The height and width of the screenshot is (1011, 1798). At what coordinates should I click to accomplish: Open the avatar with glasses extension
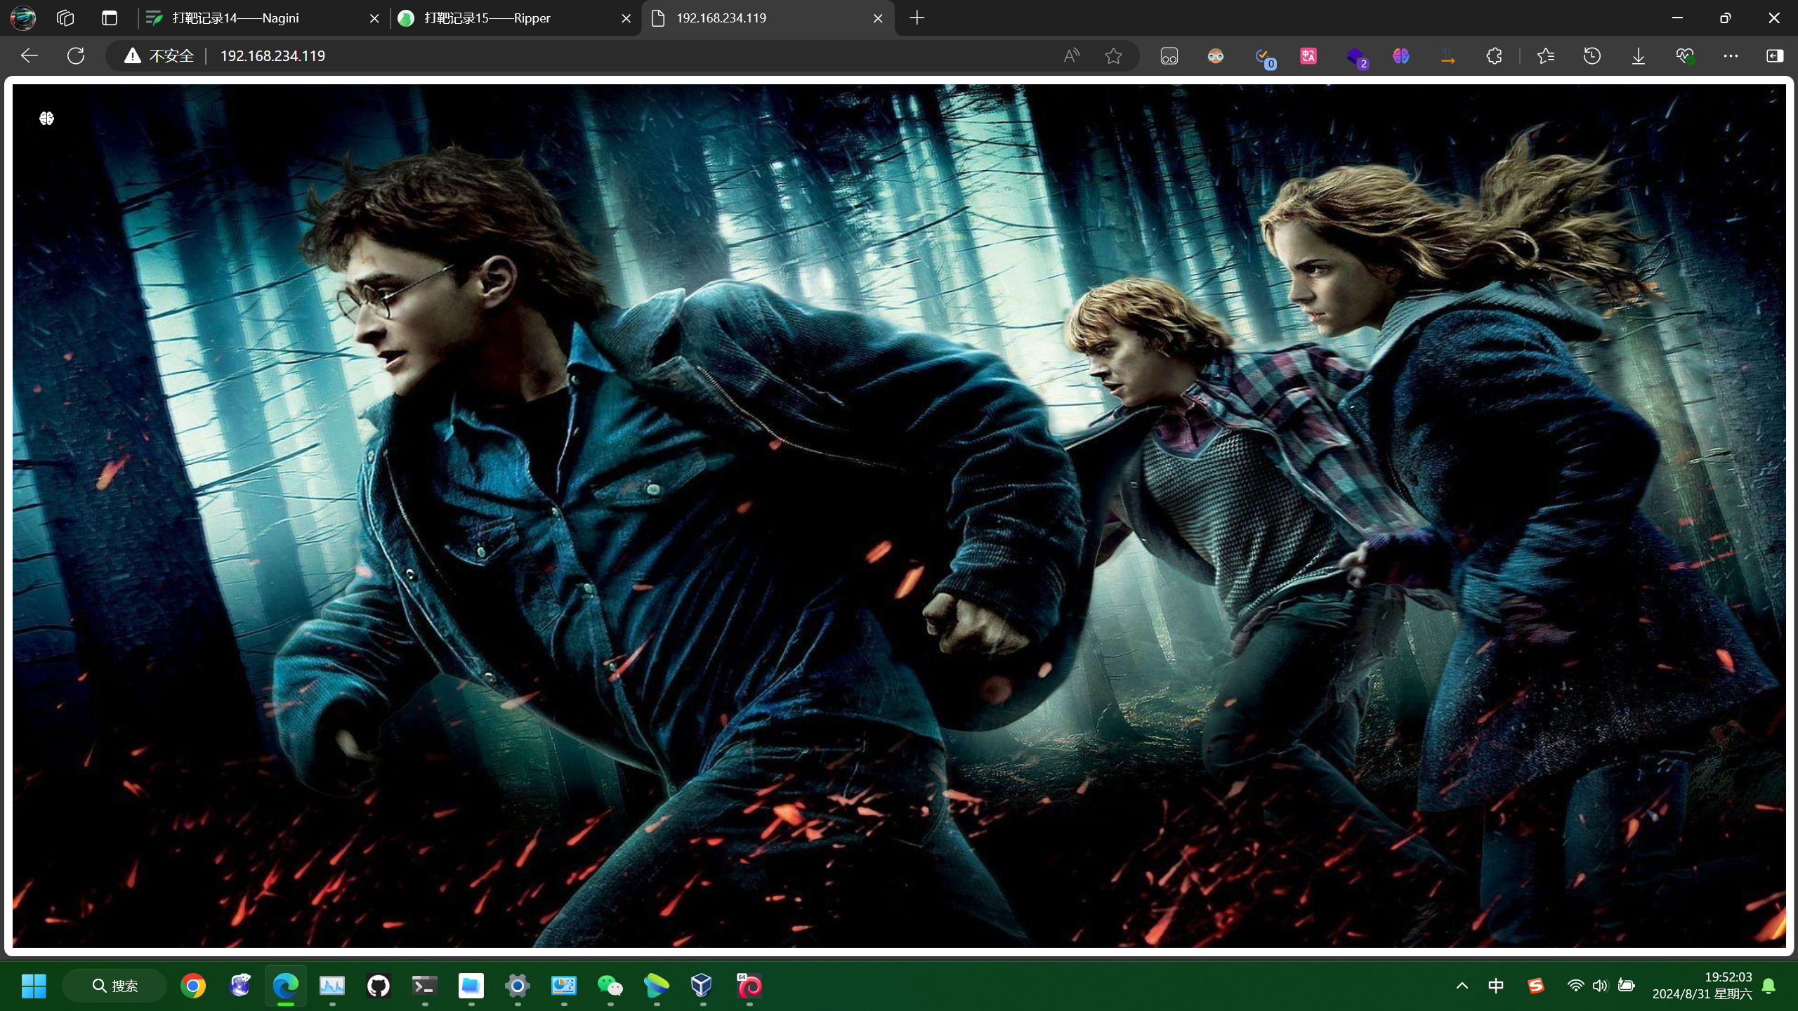[1216, 55]
